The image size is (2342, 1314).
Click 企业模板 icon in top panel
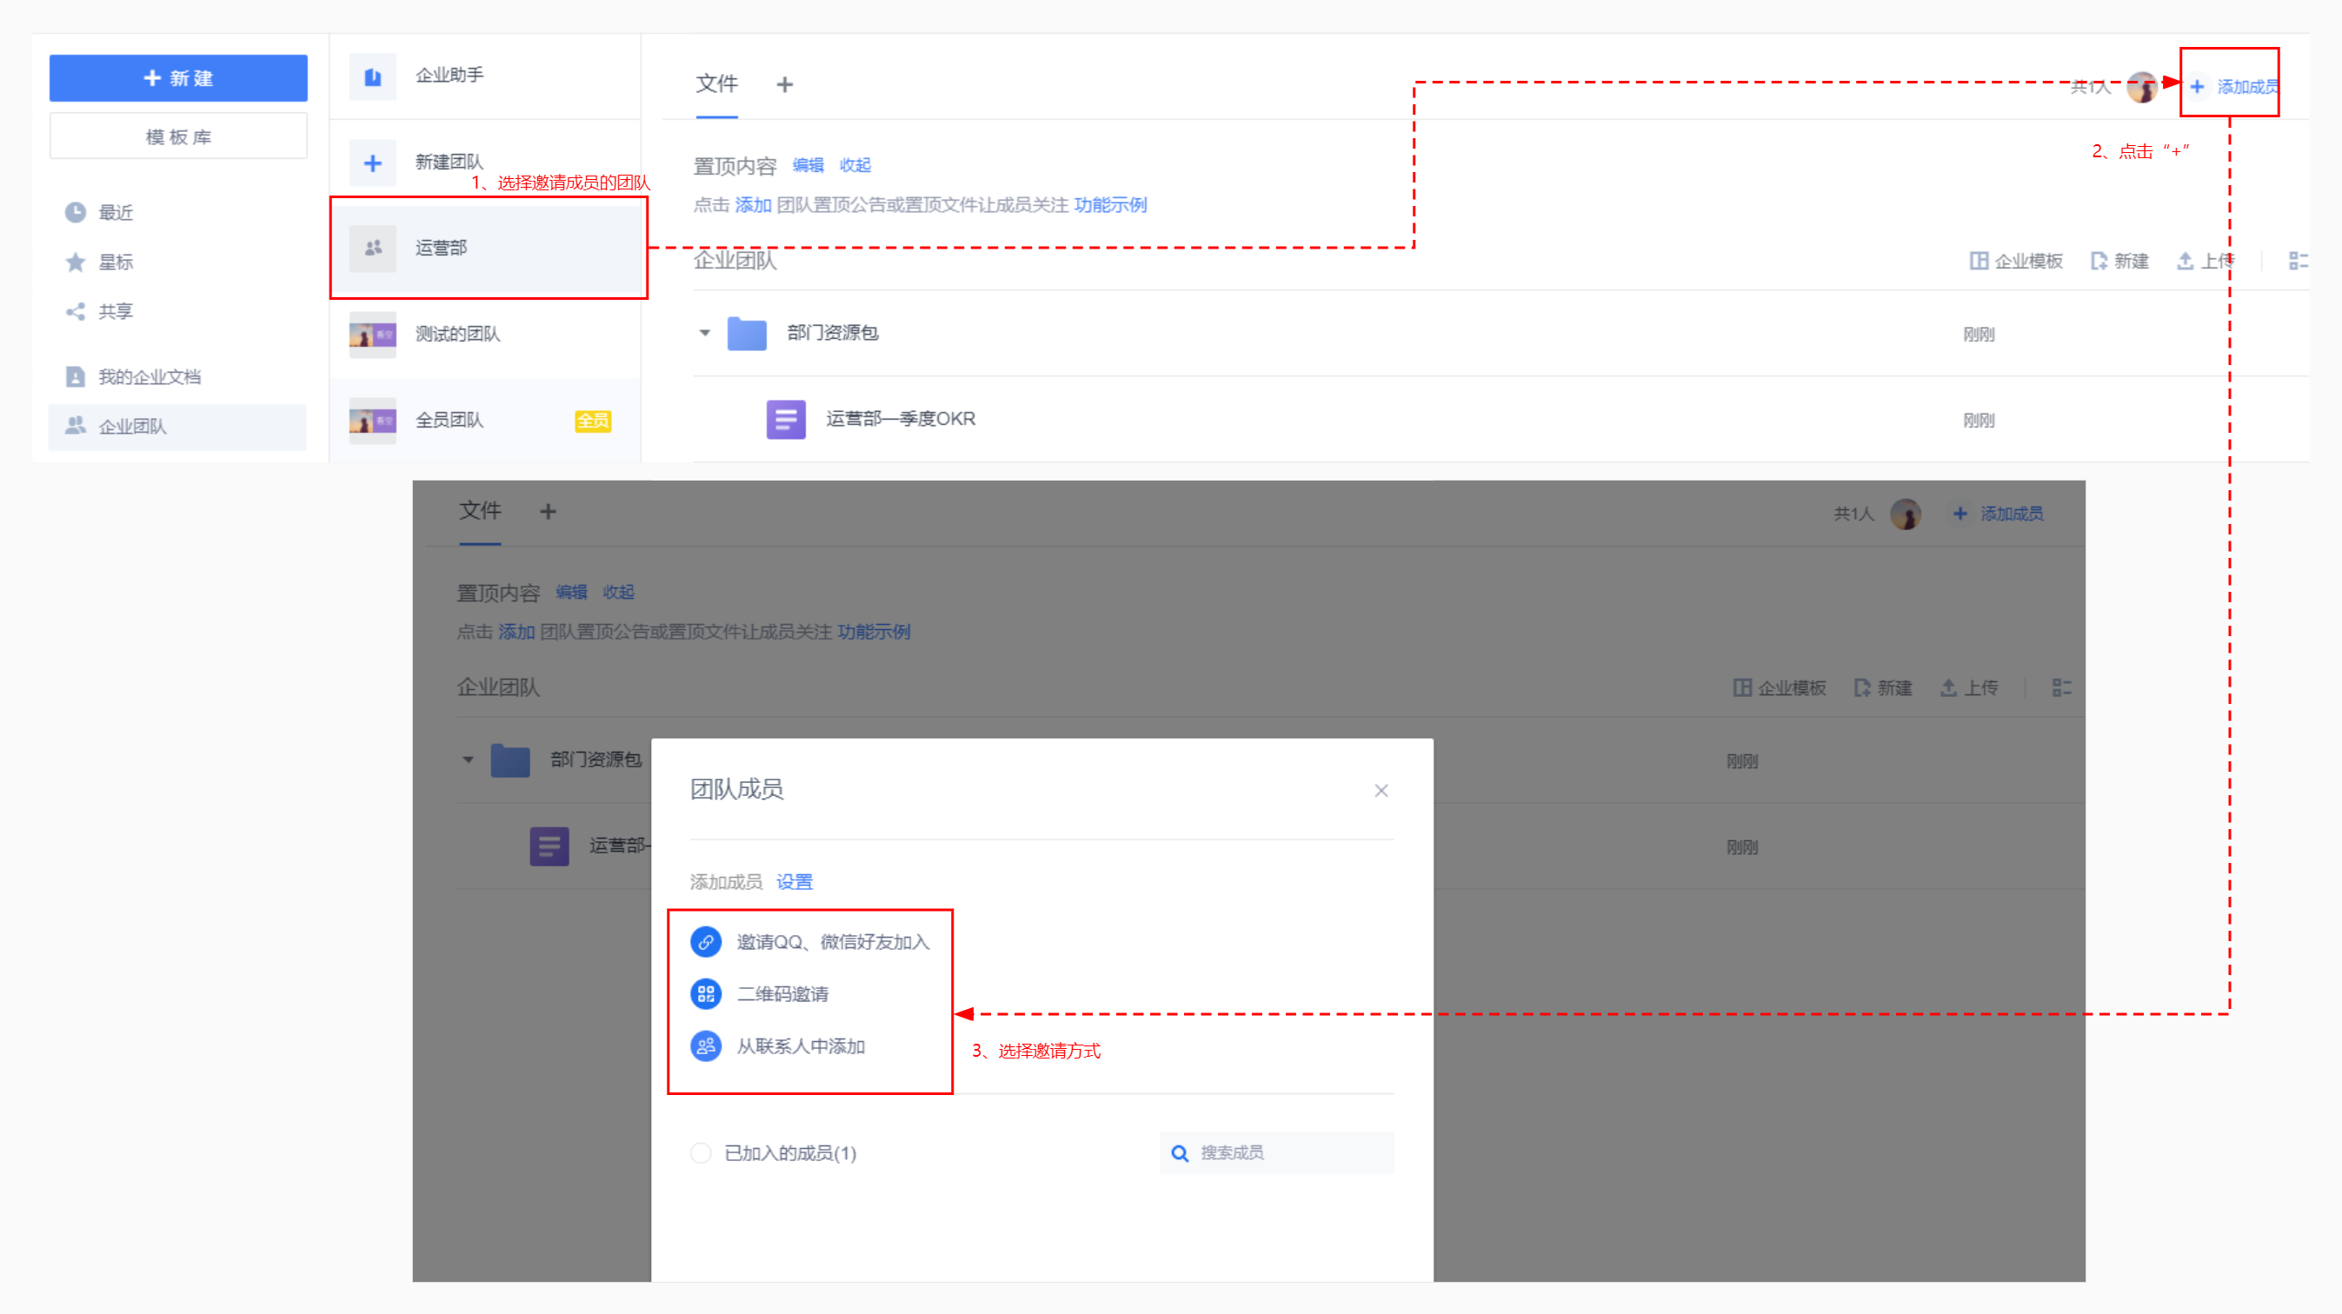[1979, 261]
